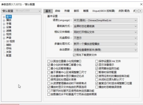Expand the 字幕 tree node
143x105 pixels.
[4, 24]
